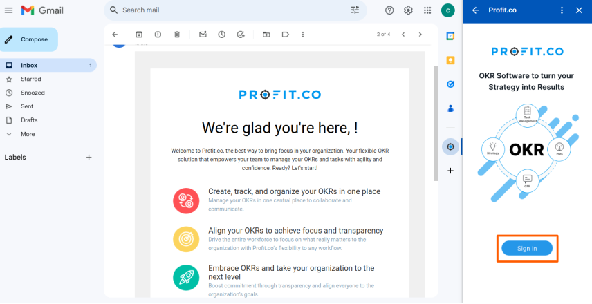
Task: Click "Create, track, and organize your OKRs" heading
Action: (x=294, y=191)
